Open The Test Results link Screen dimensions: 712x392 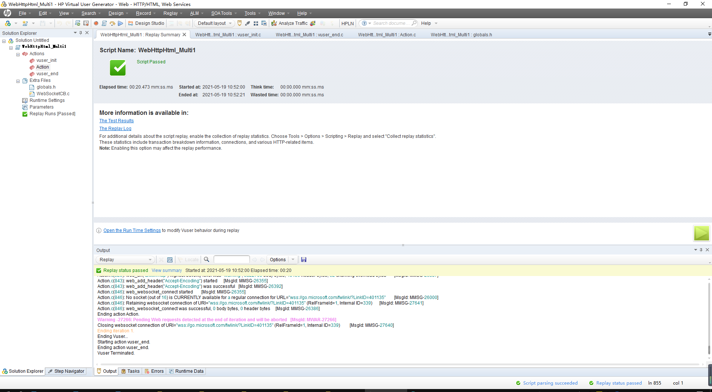point(116,121)
